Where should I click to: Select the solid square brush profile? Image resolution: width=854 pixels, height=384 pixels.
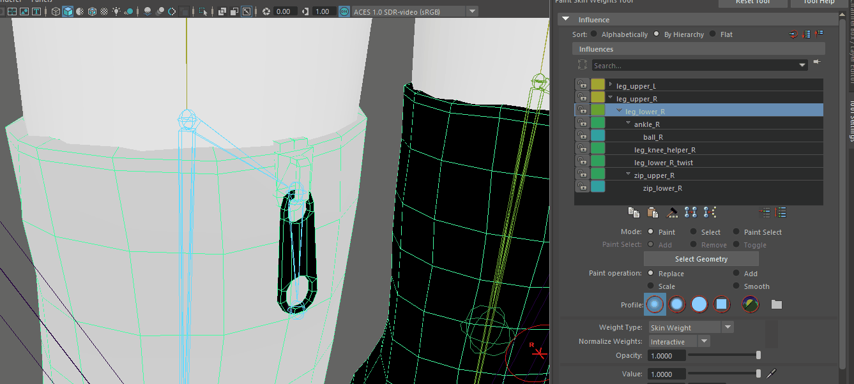point(721,304)
